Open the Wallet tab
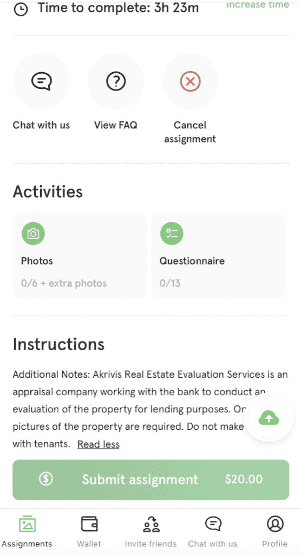The width and height of the screenshot is (301, 555). [x=89, y=532]
